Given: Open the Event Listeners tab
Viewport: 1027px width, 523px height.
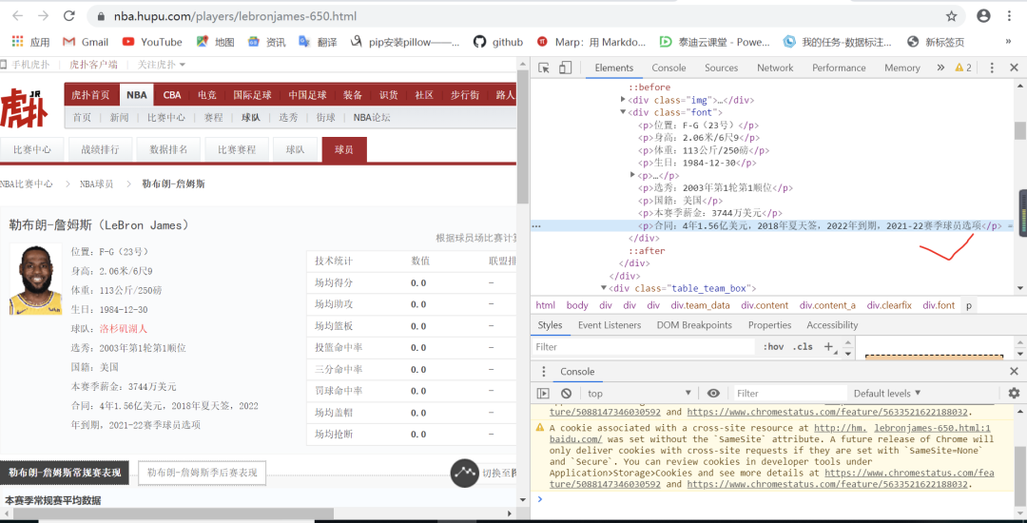Looking at the screenshot, I should coord(610,325).
